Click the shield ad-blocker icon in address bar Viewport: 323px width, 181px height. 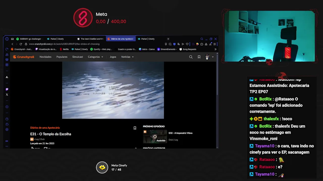[x=174, y=44]
